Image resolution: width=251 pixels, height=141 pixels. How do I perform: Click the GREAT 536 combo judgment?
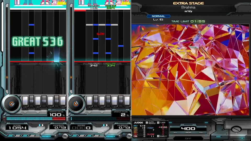(38, 42)
